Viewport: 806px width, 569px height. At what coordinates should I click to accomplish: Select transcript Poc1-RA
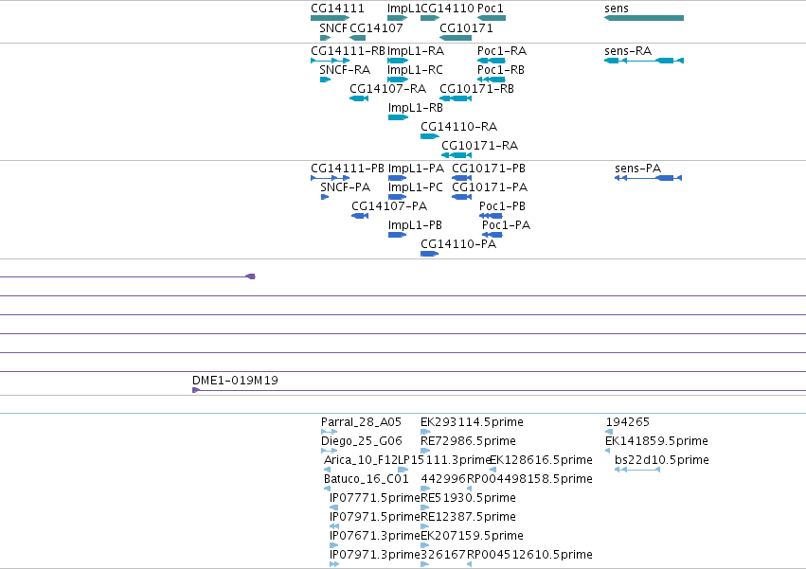[492, 61]
